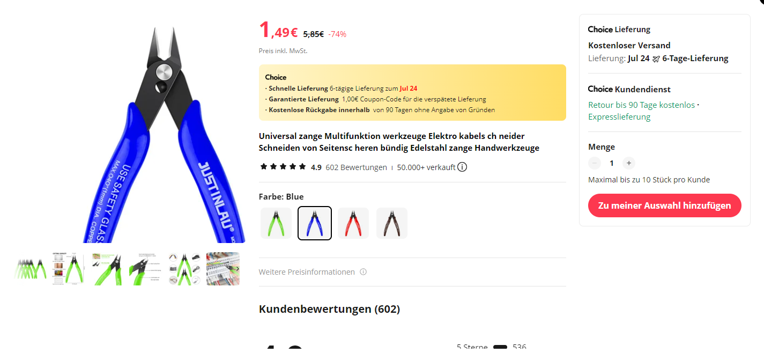Image resolution: width=764 pixels, height=360 pixels.
Task: Select the red pliers color option
Action: 353,223
